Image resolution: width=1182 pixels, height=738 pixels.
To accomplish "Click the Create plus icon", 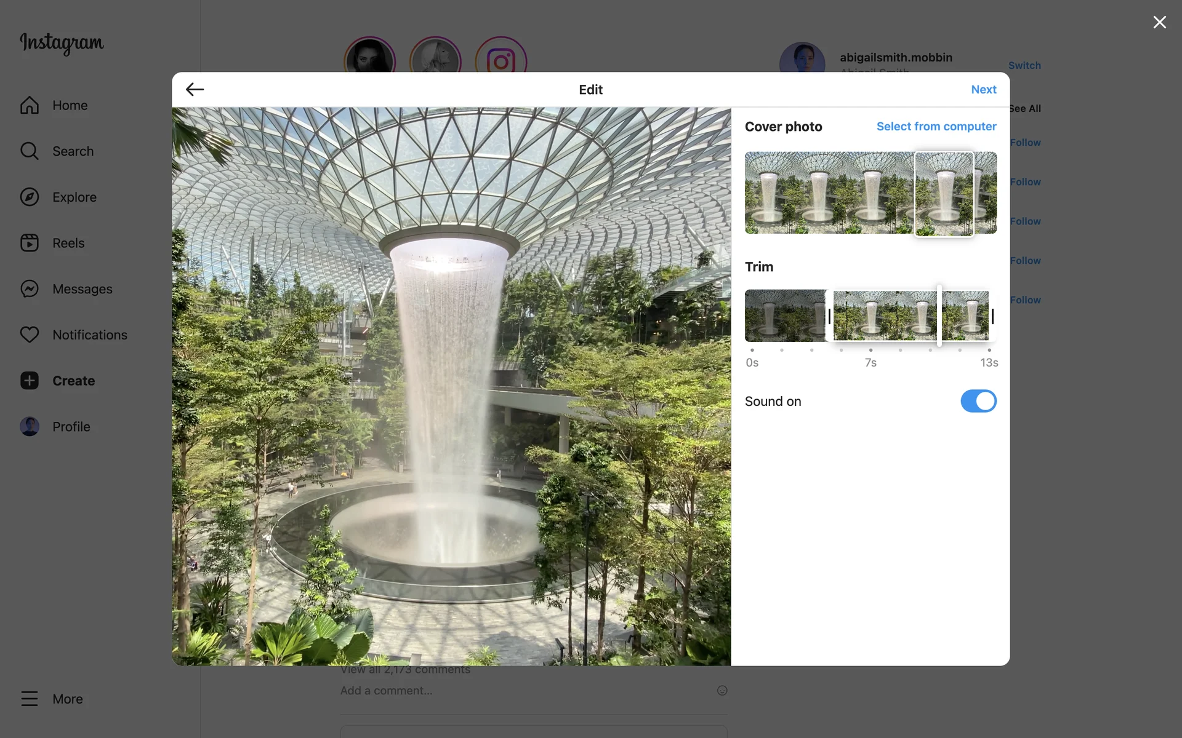I will tap(30, 381).
